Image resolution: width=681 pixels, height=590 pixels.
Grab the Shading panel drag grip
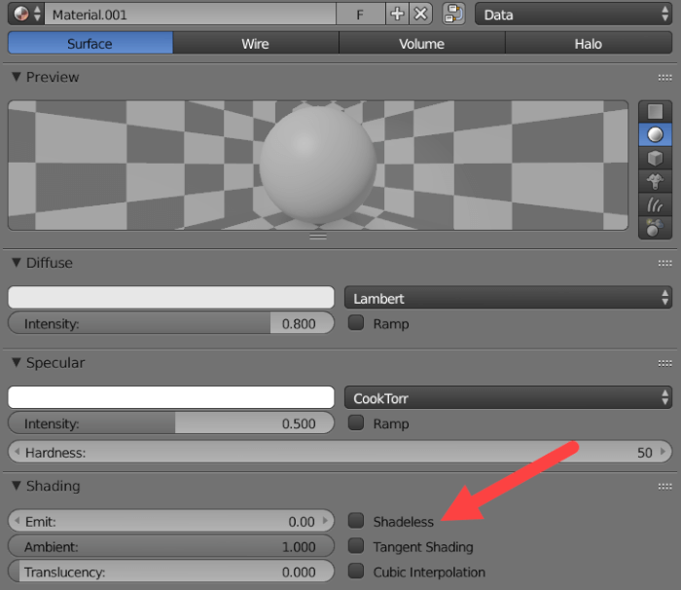[664, 486]
